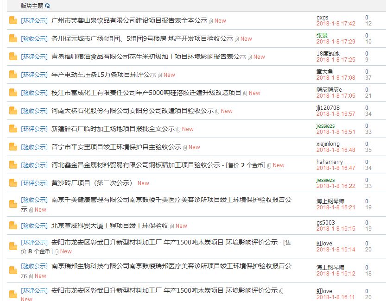
Task: Open folder icon of 北京宣威科贸大厦 thread
Action: (x=13, y=226)
